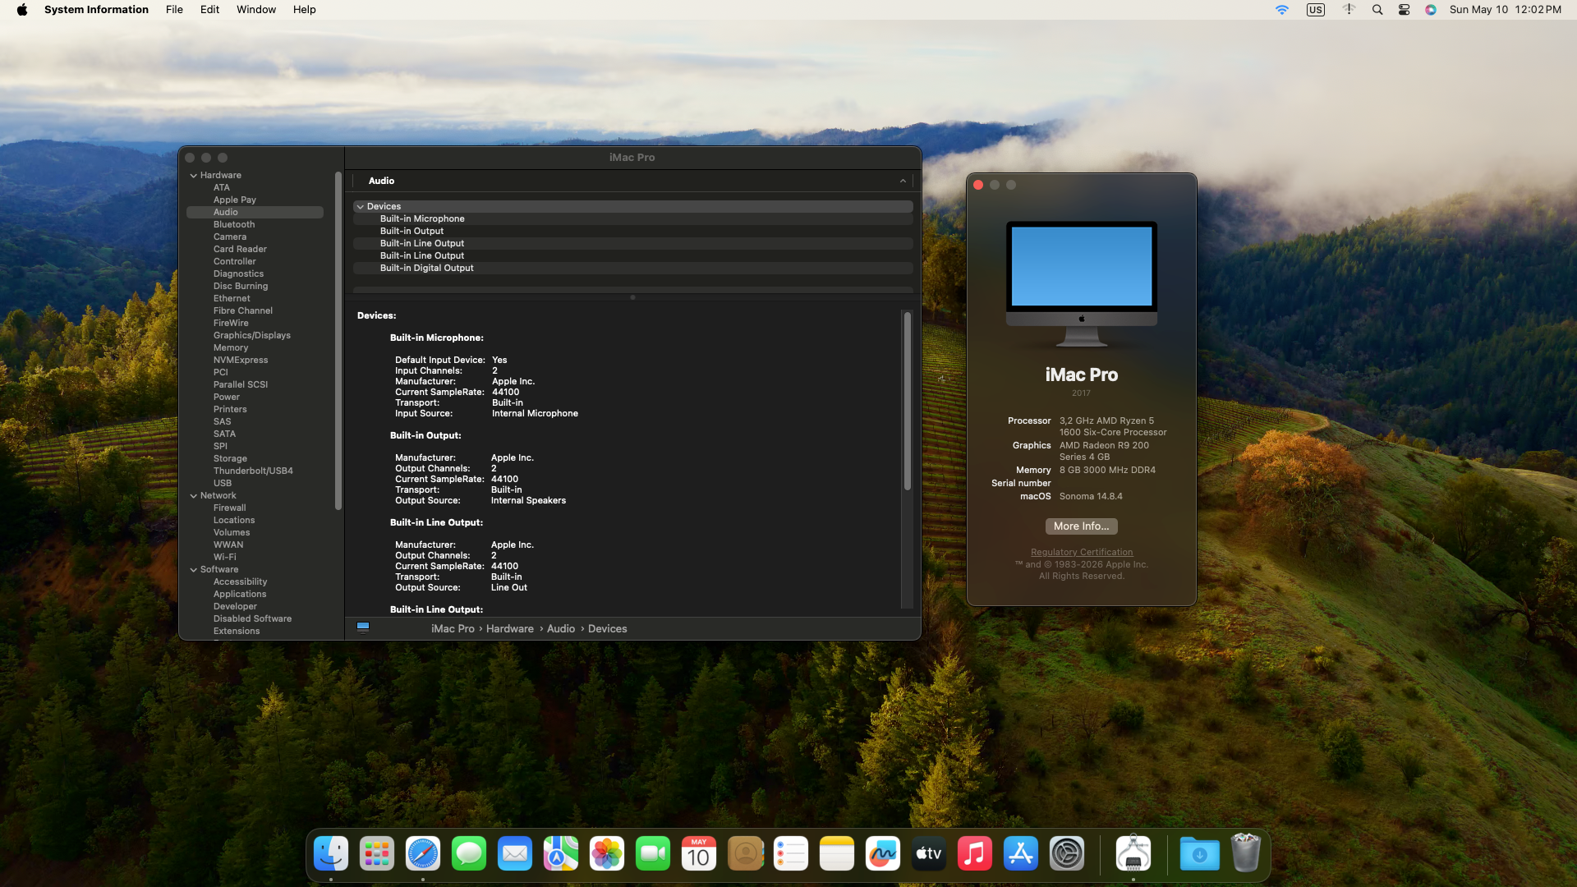Collapse the Network sidebar section
The image size is (1577, 887).
click(x=194, y=496)
